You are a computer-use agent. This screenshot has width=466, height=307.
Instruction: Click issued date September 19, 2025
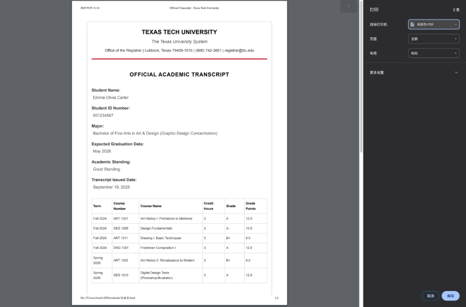[x=111, y=187]
